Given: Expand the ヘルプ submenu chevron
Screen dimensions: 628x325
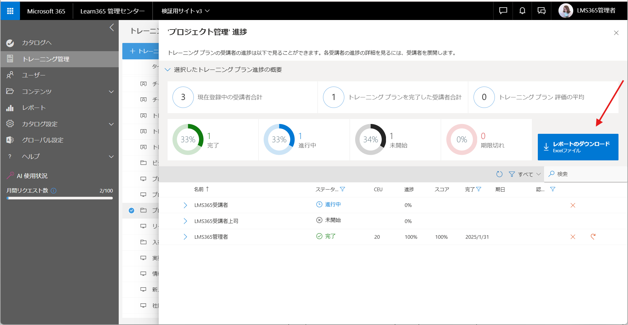Looking at the screenshot, I should [x=111, y=156].
